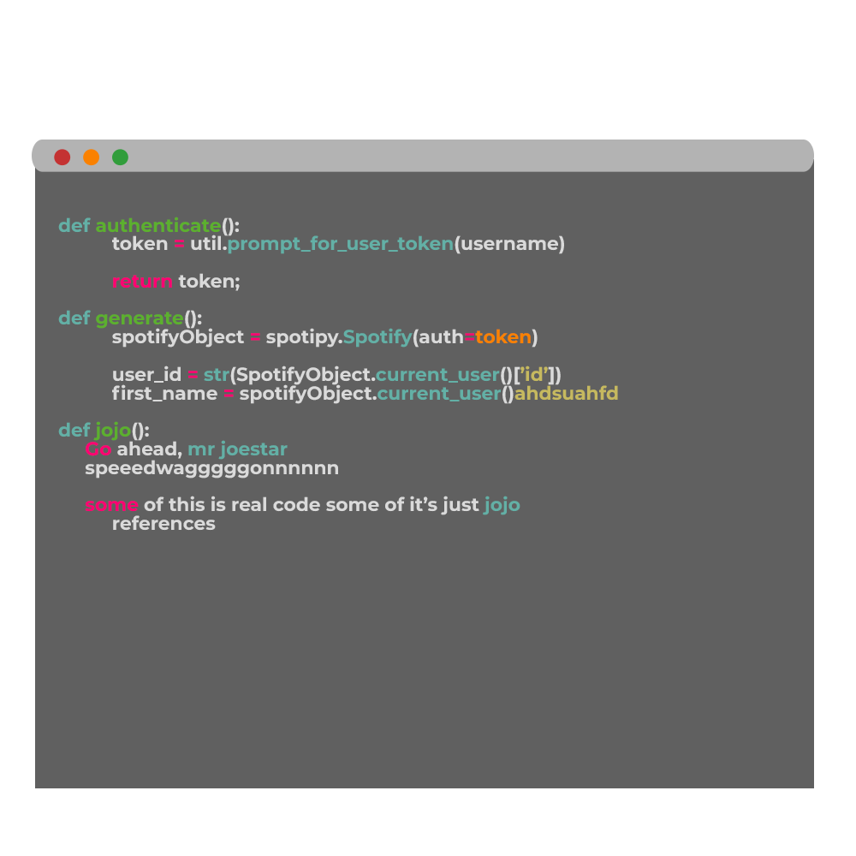Click the 'return' keyword
Screen dimensions: 856x856
[142, 281]
